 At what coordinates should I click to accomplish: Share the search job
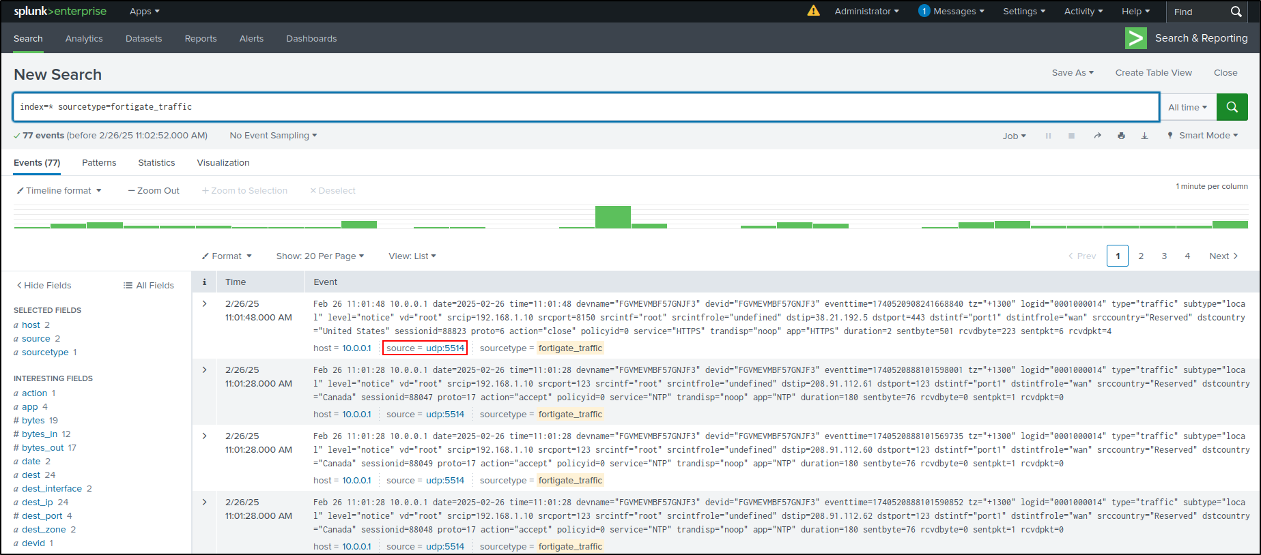point(1097,136)
